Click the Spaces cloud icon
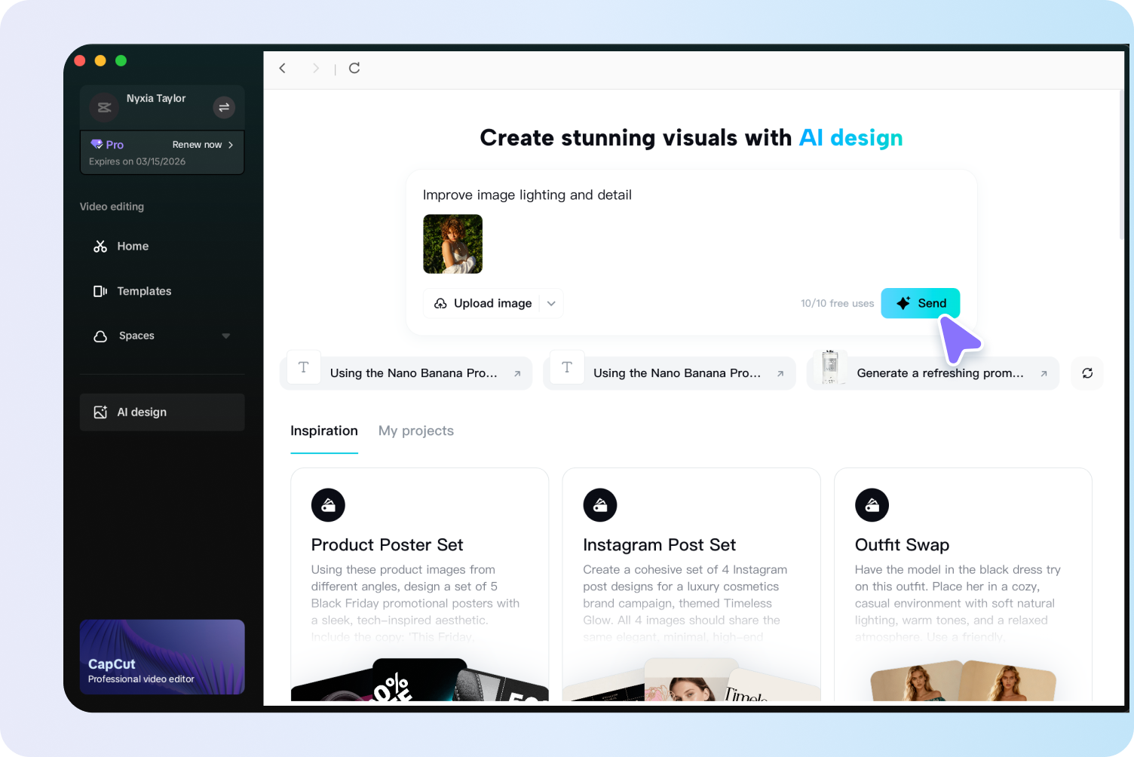This screenshot has height=757, width=1134. point(100,336)
